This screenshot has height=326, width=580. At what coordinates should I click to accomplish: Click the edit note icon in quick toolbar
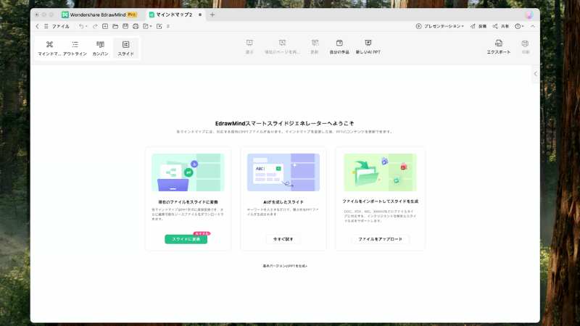coord(159,26)
